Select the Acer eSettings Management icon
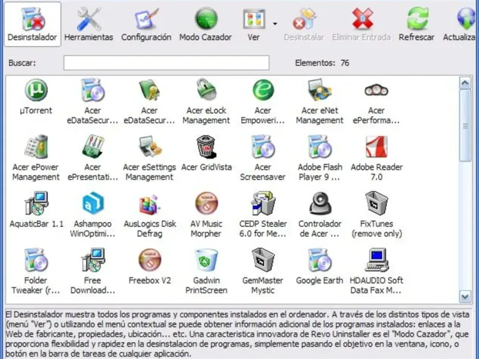 (150, 147)
